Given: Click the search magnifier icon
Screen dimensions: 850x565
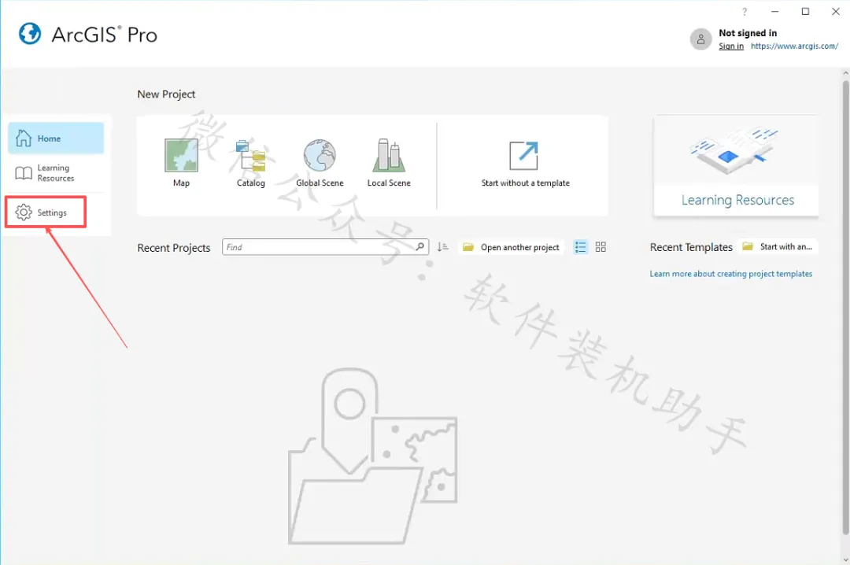Looking at the screenshot, I should (x=420, y=247).
